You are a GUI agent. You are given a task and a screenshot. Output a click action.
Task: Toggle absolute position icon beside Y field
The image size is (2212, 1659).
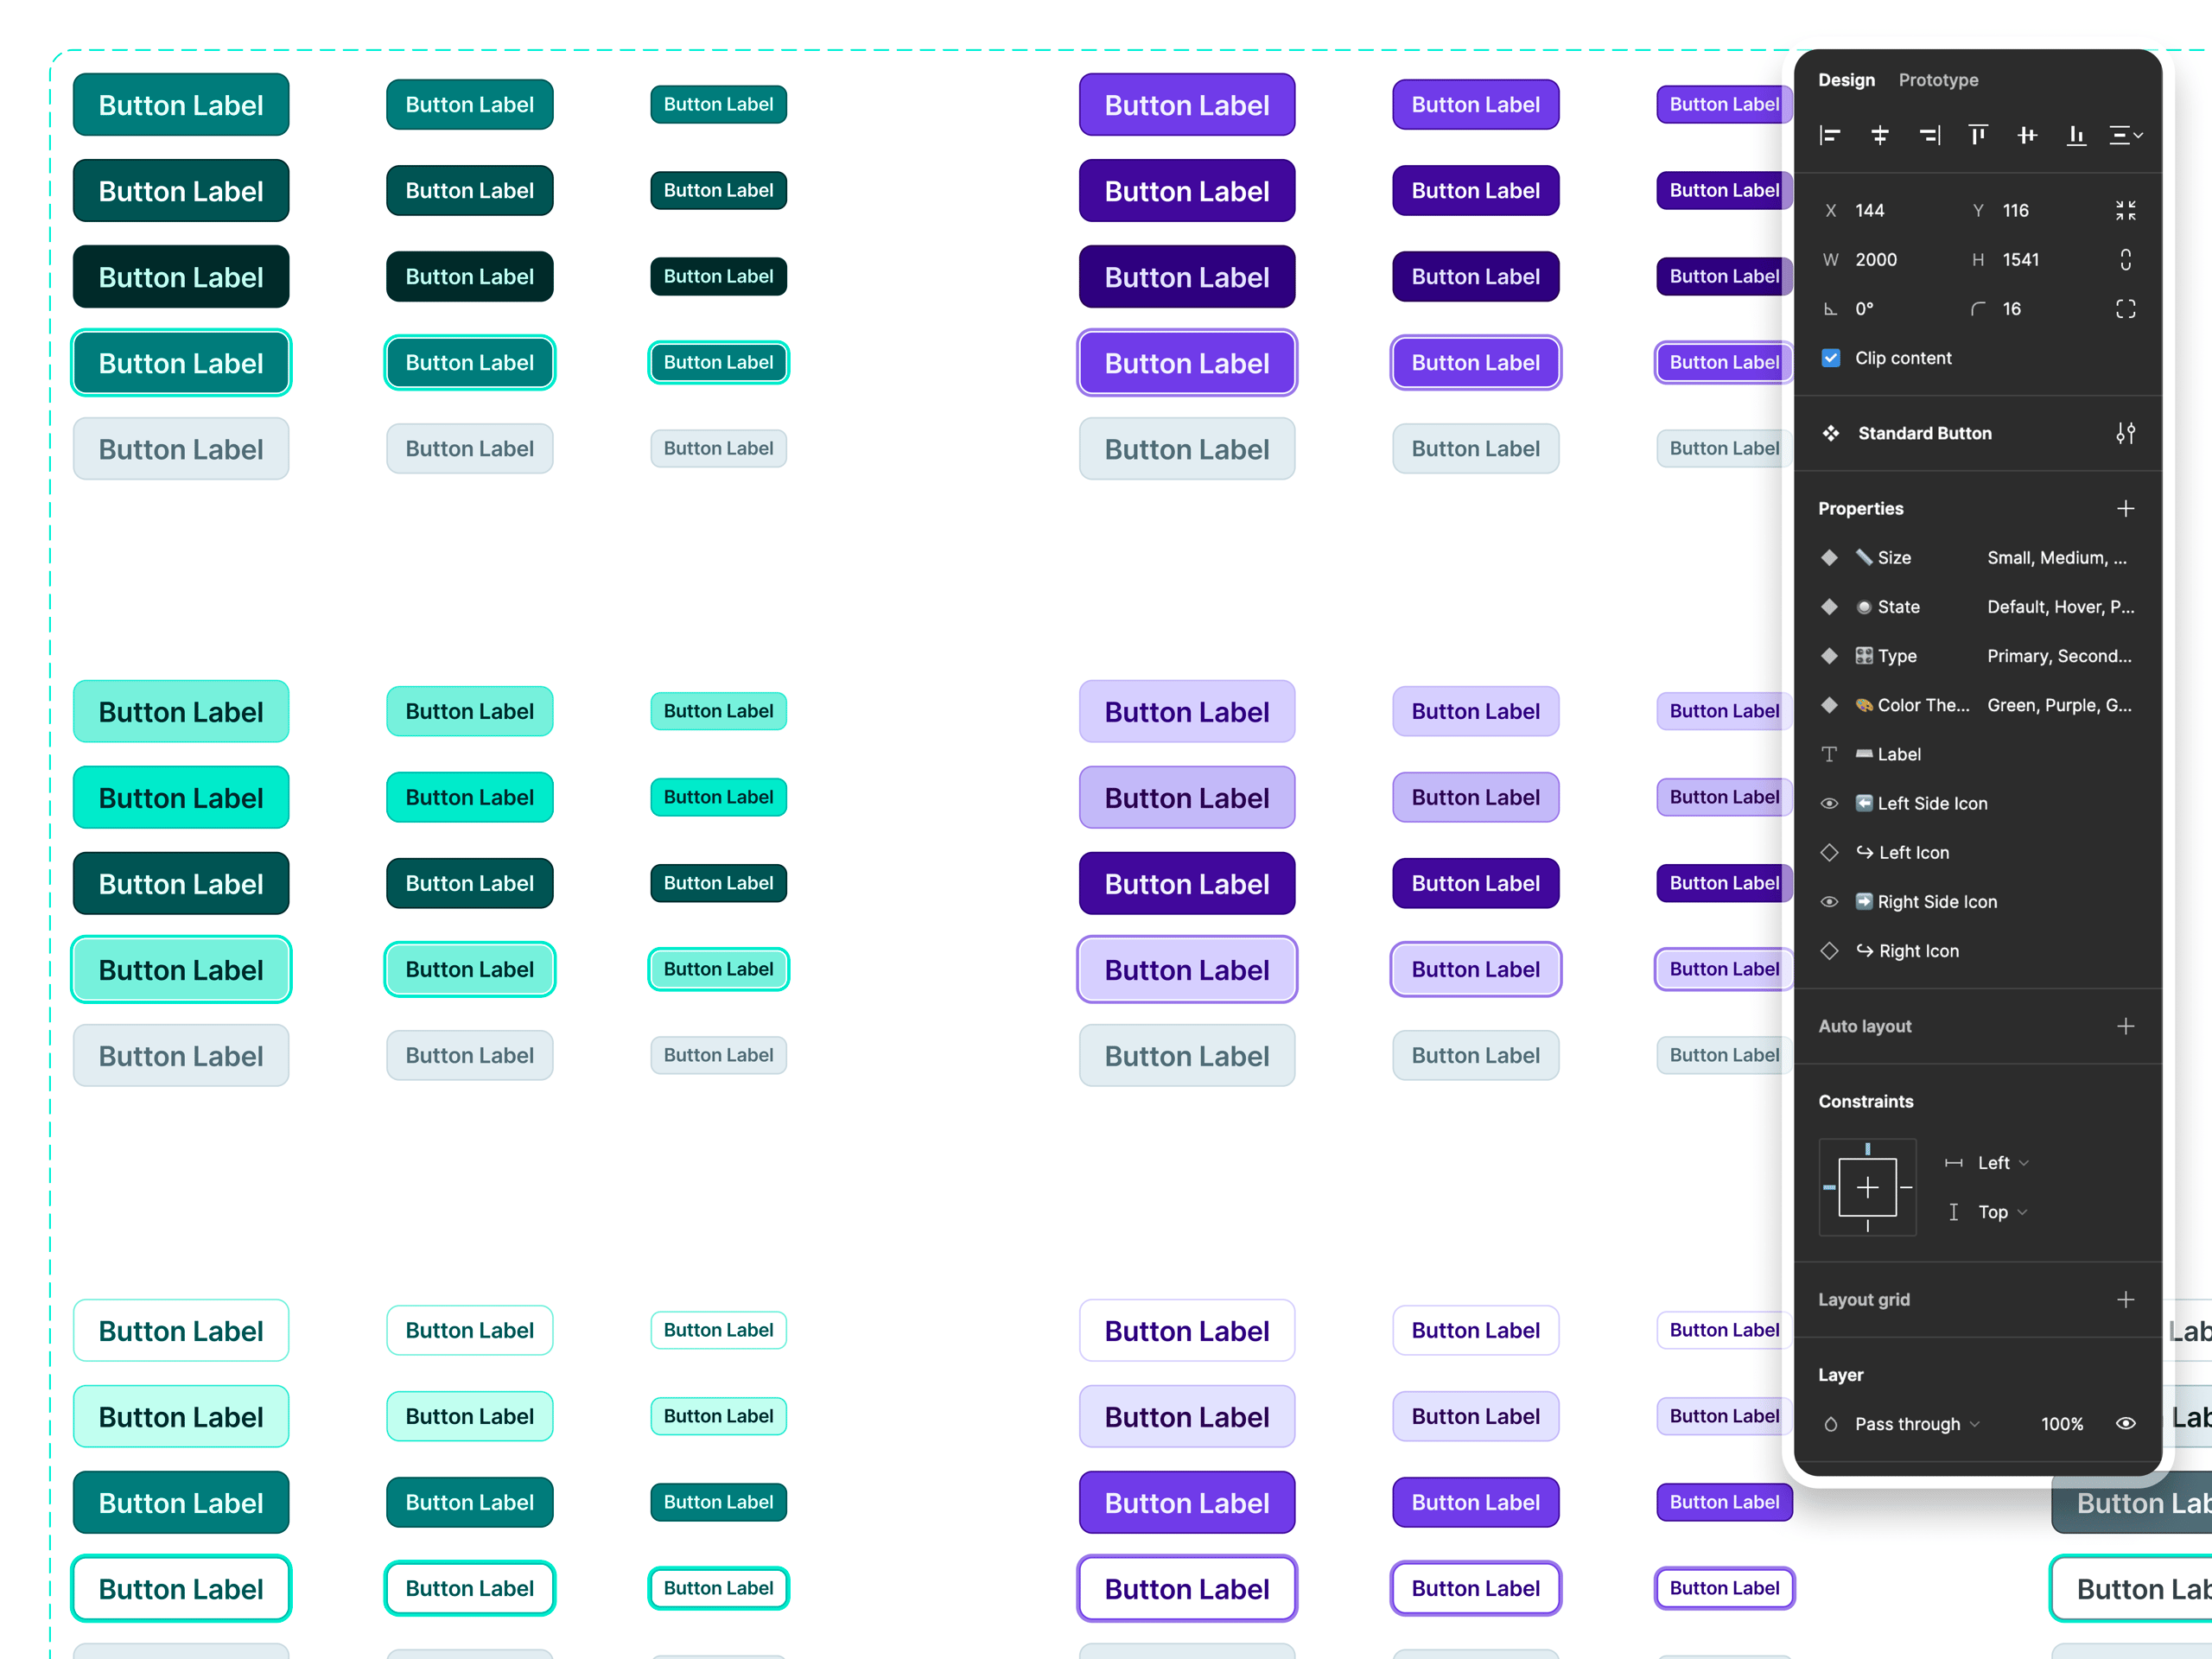tap(2126, 210)
